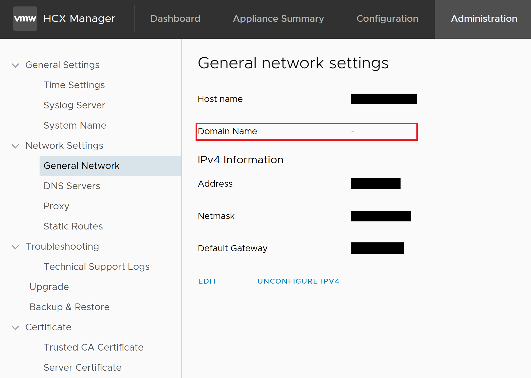
Task: Open Time Settings in sidebar
Action: (x=74, y=85)
